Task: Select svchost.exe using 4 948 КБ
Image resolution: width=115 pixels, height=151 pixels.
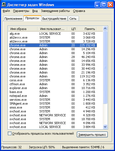Action: (x=53, y=111)
